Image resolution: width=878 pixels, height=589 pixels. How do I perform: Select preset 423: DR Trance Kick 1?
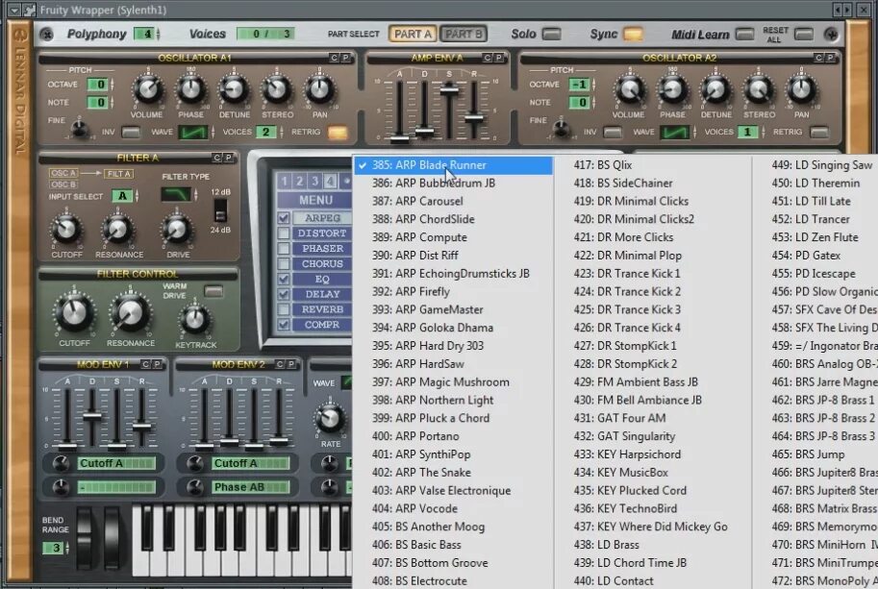(x=654, y=274)
